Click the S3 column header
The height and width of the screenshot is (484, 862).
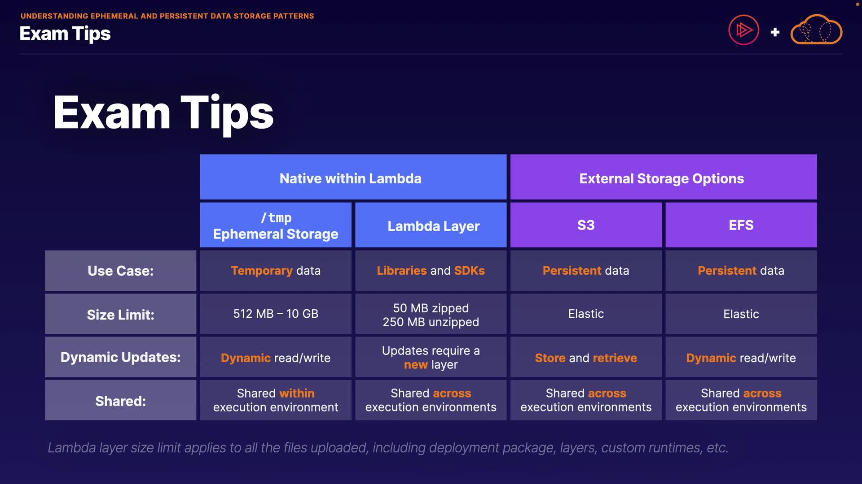tap(585, 225)
